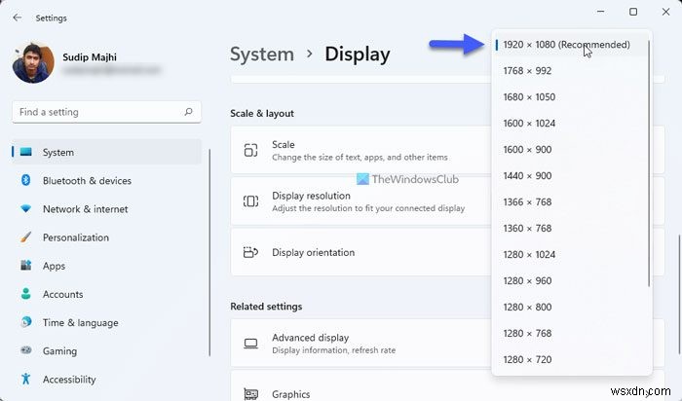Open Time & language settings
This screenshot has height=401, width=682.
pos(80,323)
